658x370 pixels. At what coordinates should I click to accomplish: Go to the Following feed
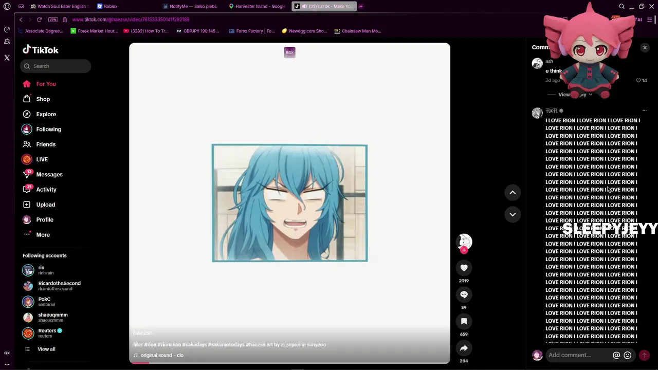pyautogui.click(x=42, y=129)
